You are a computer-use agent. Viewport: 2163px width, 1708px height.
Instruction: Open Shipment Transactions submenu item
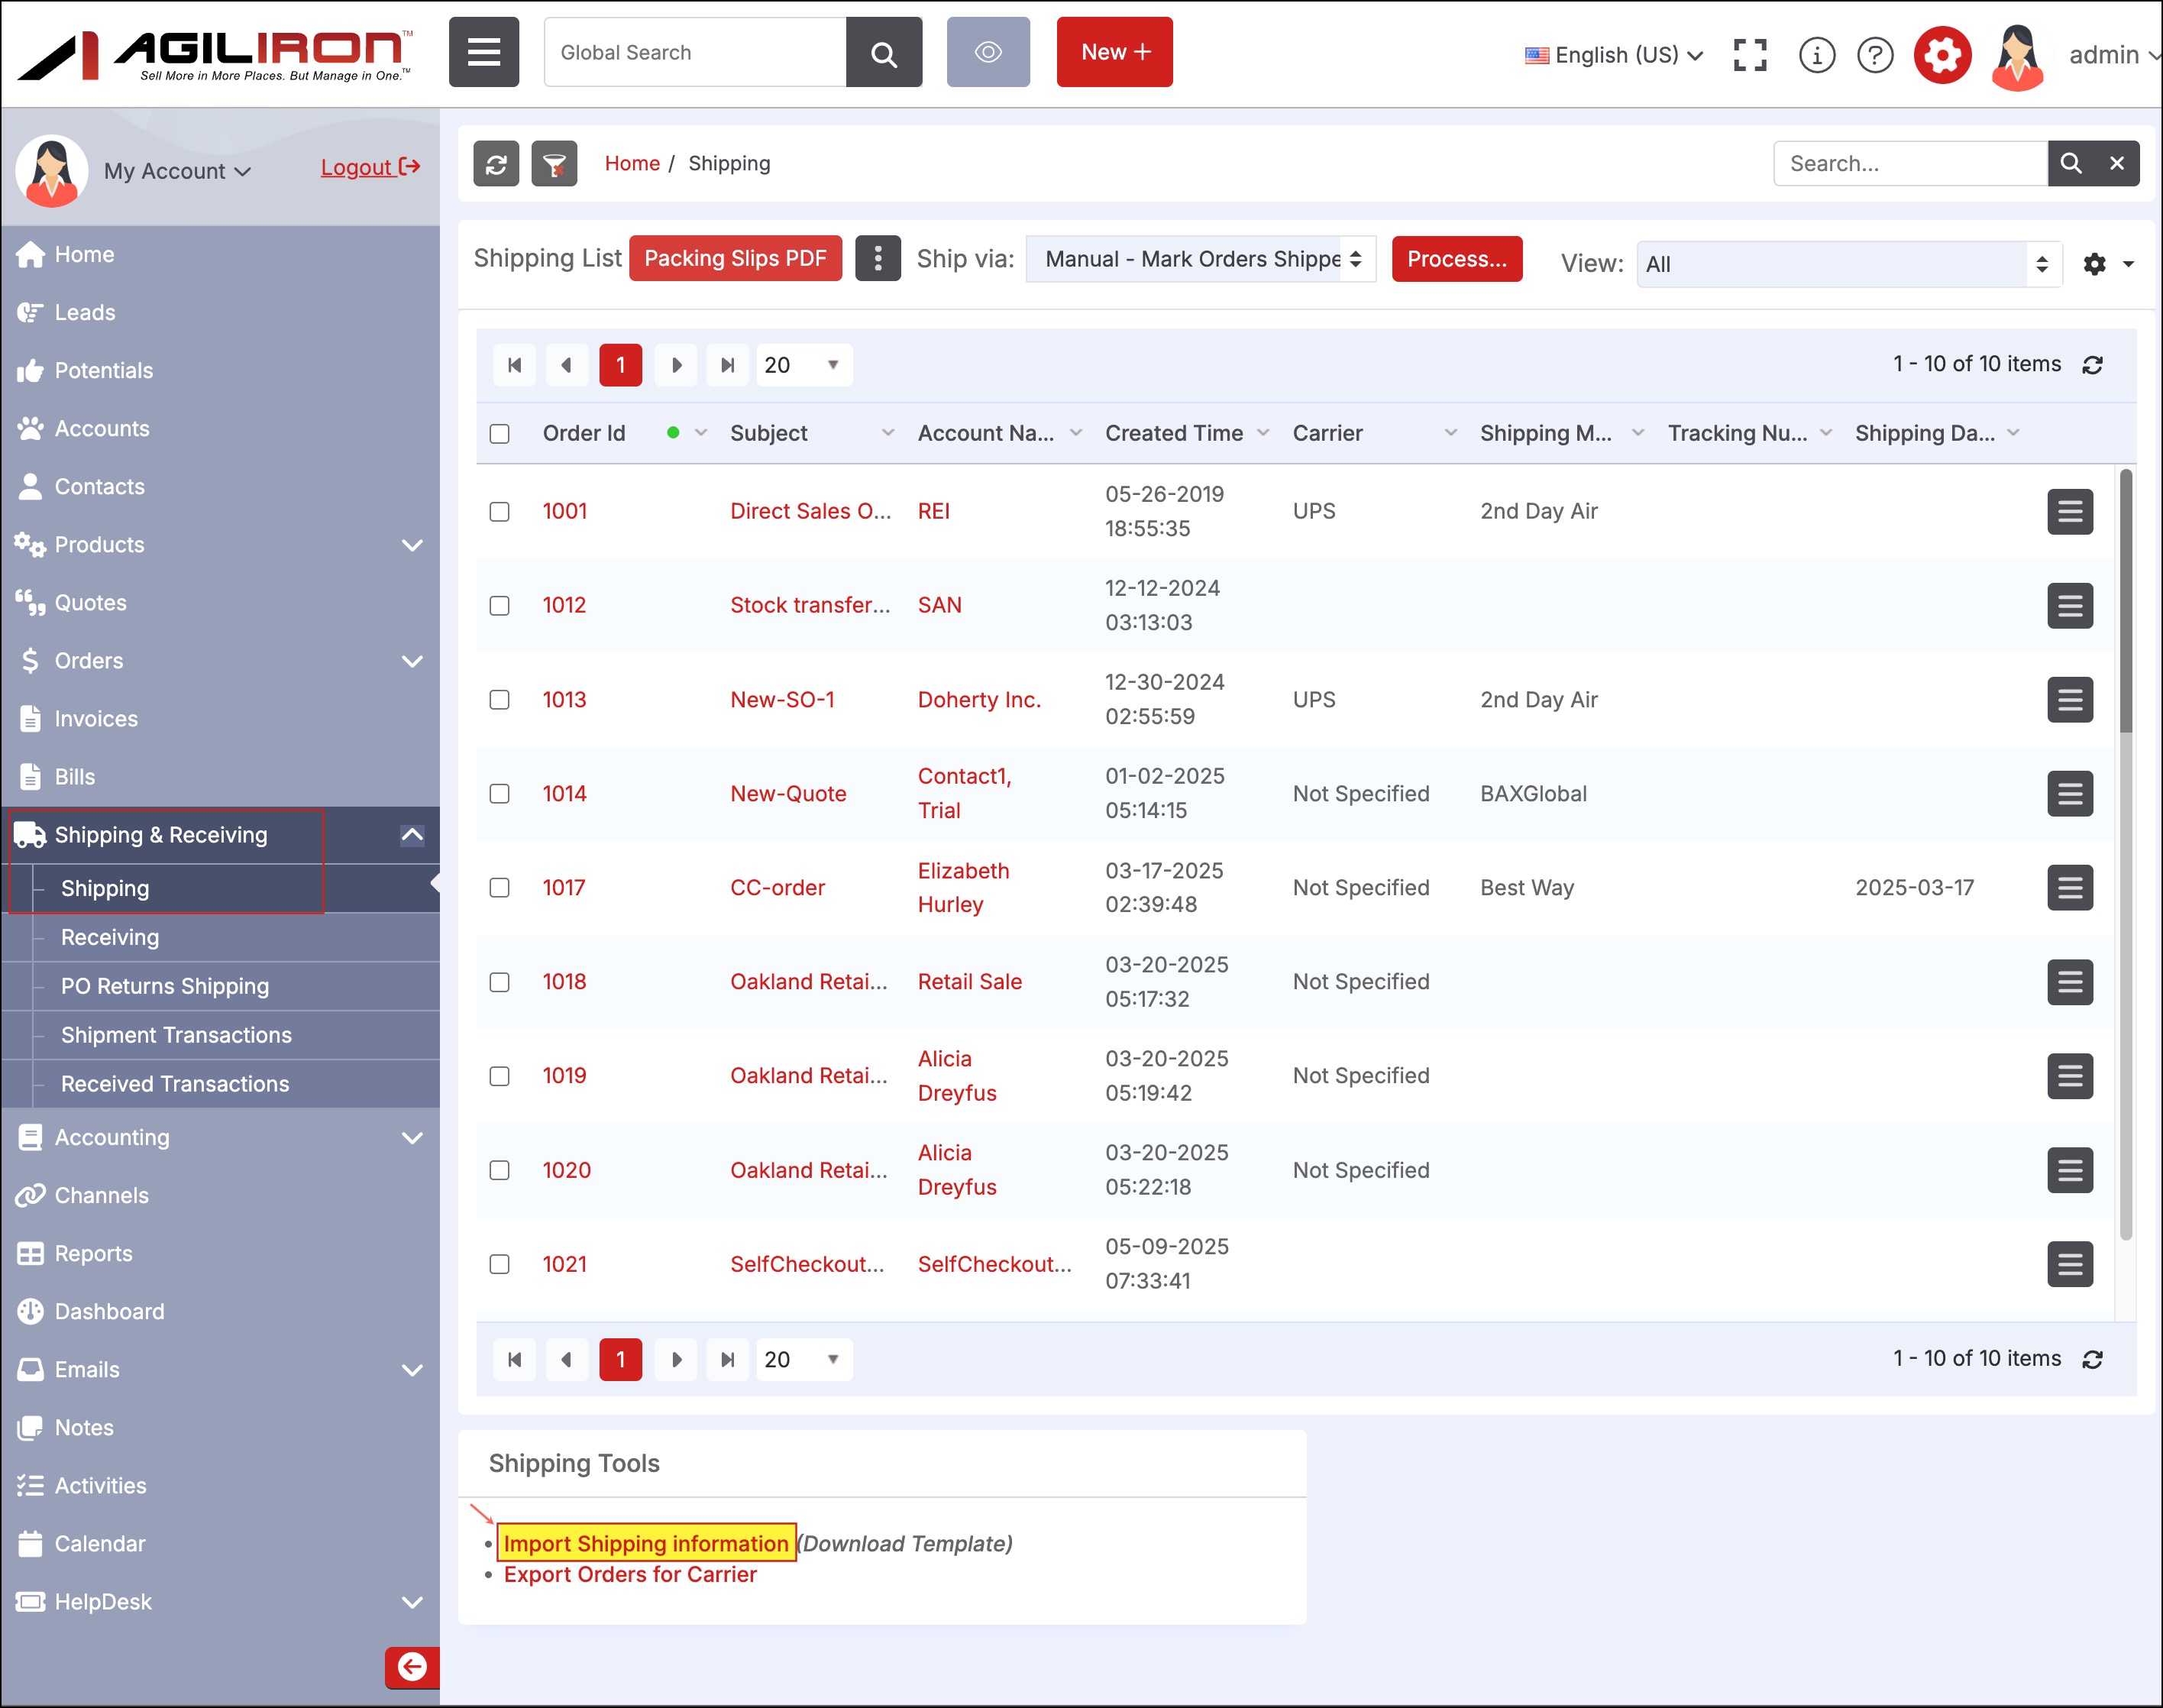[176, 1036]
